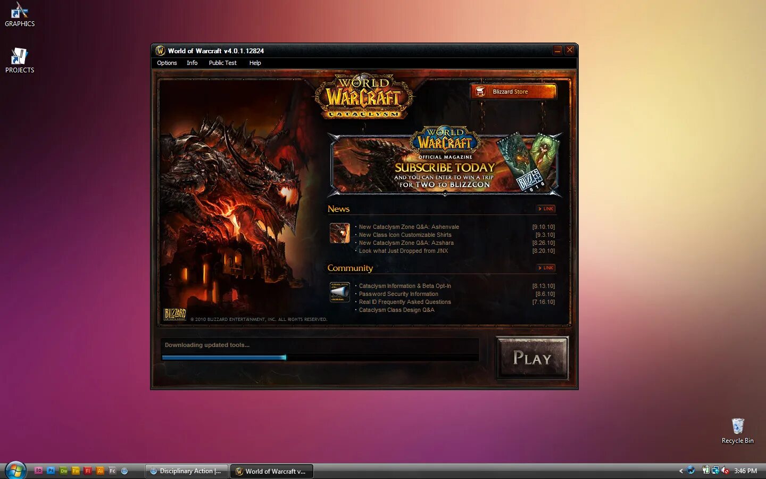
Task: Click the 3:46 PM clock
Action: [x=745, y=470]
